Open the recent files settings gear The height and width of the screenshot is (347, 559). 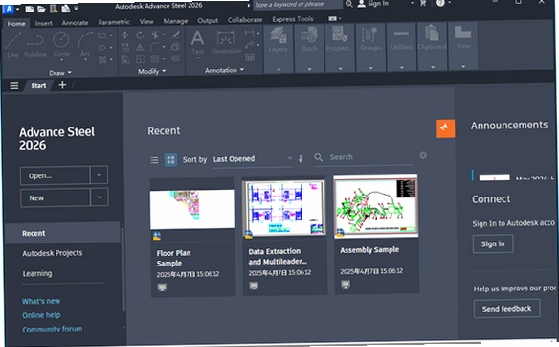423,155
